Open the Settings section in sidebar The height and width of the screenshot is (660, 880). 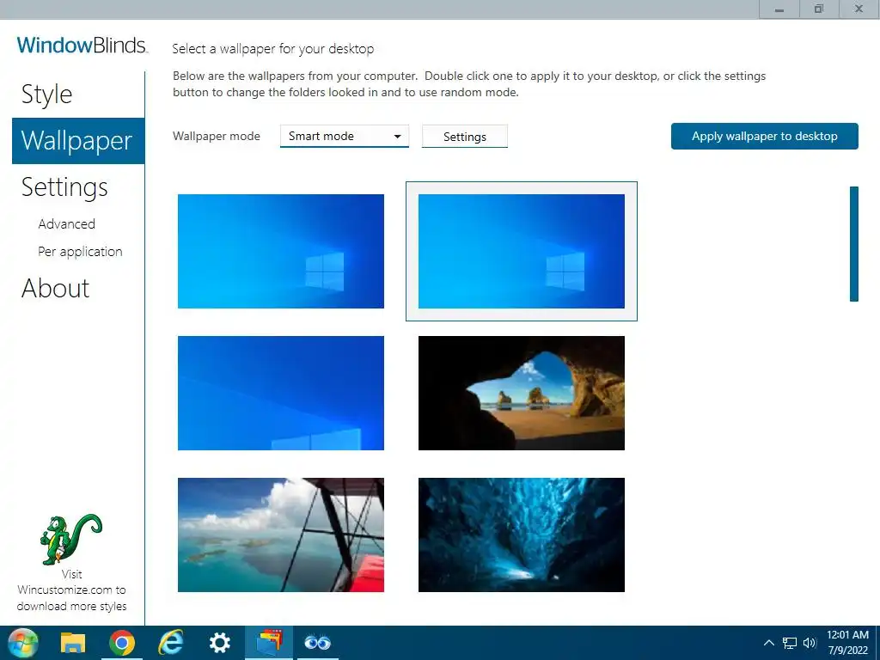click(x=64, y=187)
